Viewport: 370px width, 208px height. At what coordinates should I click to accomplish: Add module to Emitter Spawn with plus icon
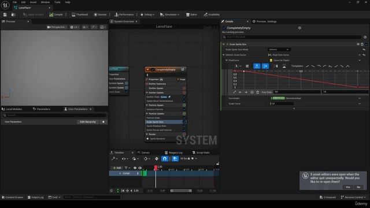[184, 88]
